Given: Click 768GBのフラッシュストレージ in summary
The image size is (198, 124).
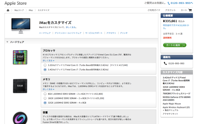Looking at the screenshot, I should coord(177,93).
